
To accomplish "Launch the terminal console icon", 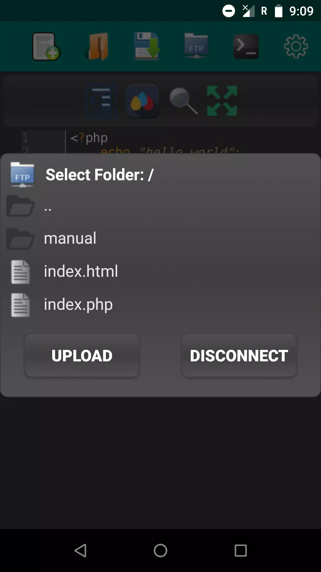I will (246, 46).
